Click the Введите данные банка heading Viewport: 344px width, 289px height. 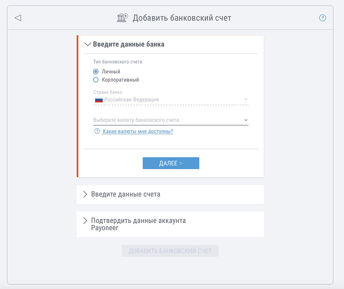(129, 44)
